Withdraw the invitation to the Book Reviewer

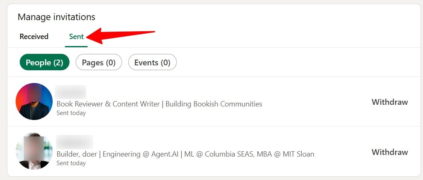point(390,102)
